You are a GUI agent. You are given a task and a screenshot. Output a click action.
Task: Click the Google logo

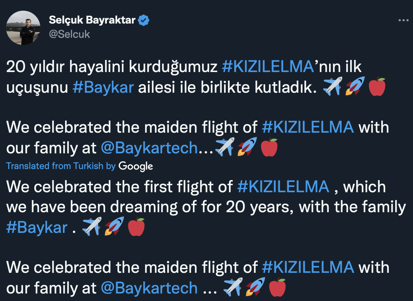[136, 166]
